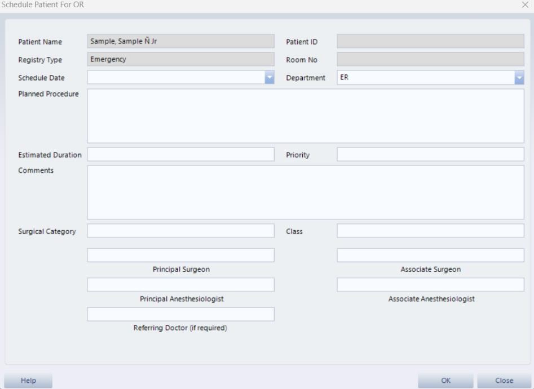534x389 pixels.
Task: Click the Associate Surgeon input box
Action: pos(430,255)
